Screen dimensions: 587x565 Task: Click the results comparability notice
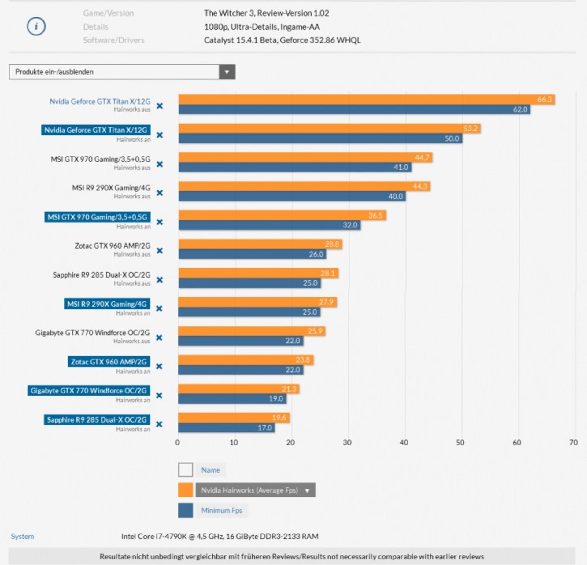[292, 556]
